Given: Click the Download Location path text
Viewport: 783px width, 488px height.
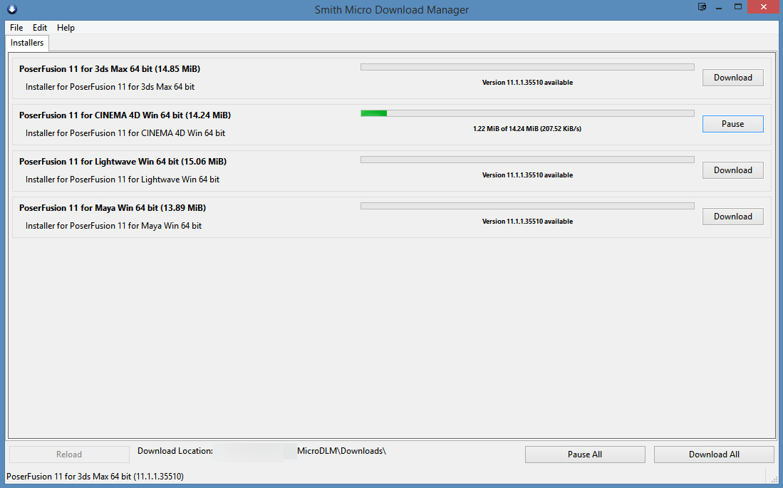Looking at the screenshot, I should pyautogui.click(x=341, y=451).
